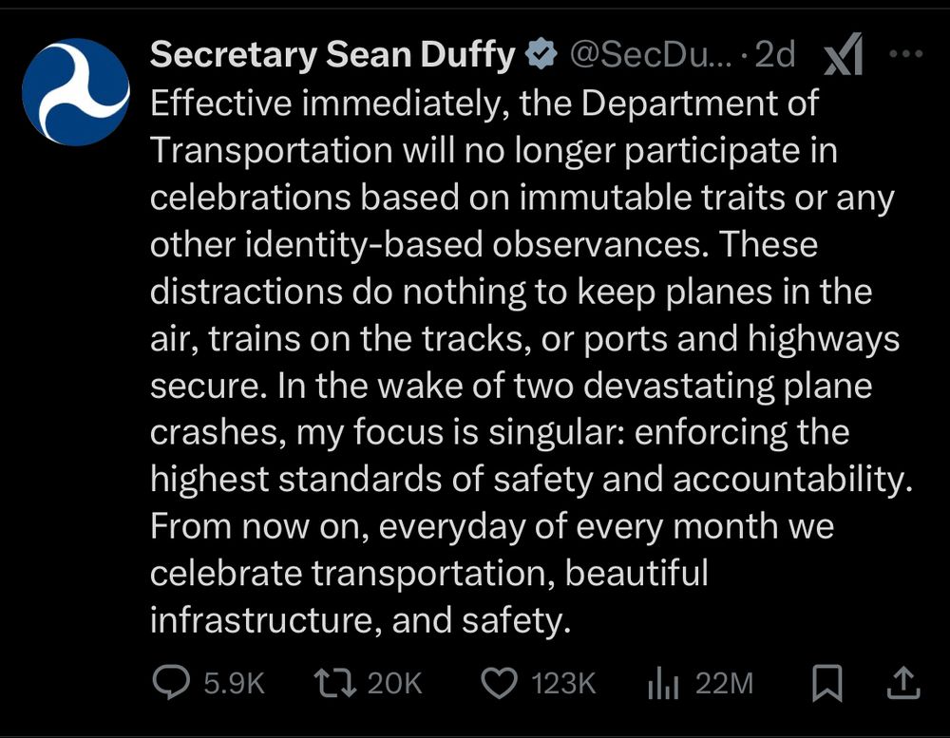This screenshot has width=950, height=738.
Task: Click the repost arrows icon
Action: (335, 682)
